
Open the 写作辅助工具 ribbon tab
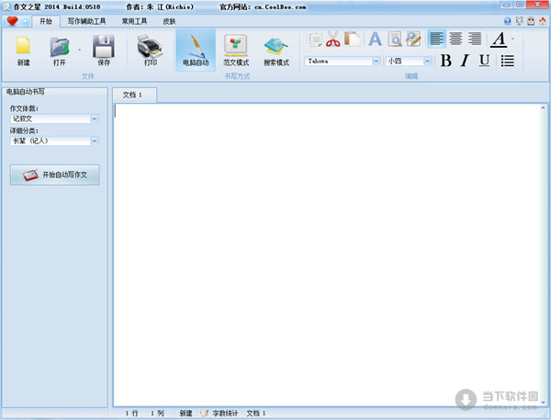click(86, 21)
